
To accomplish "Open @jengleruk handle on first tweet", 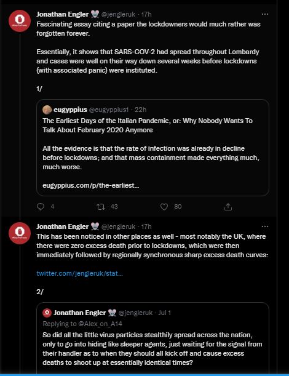I will pyautogui.click(x=119, y=14).
